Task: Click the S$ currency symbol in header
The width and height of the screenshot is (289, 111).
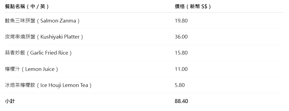Action: (204, 6)
